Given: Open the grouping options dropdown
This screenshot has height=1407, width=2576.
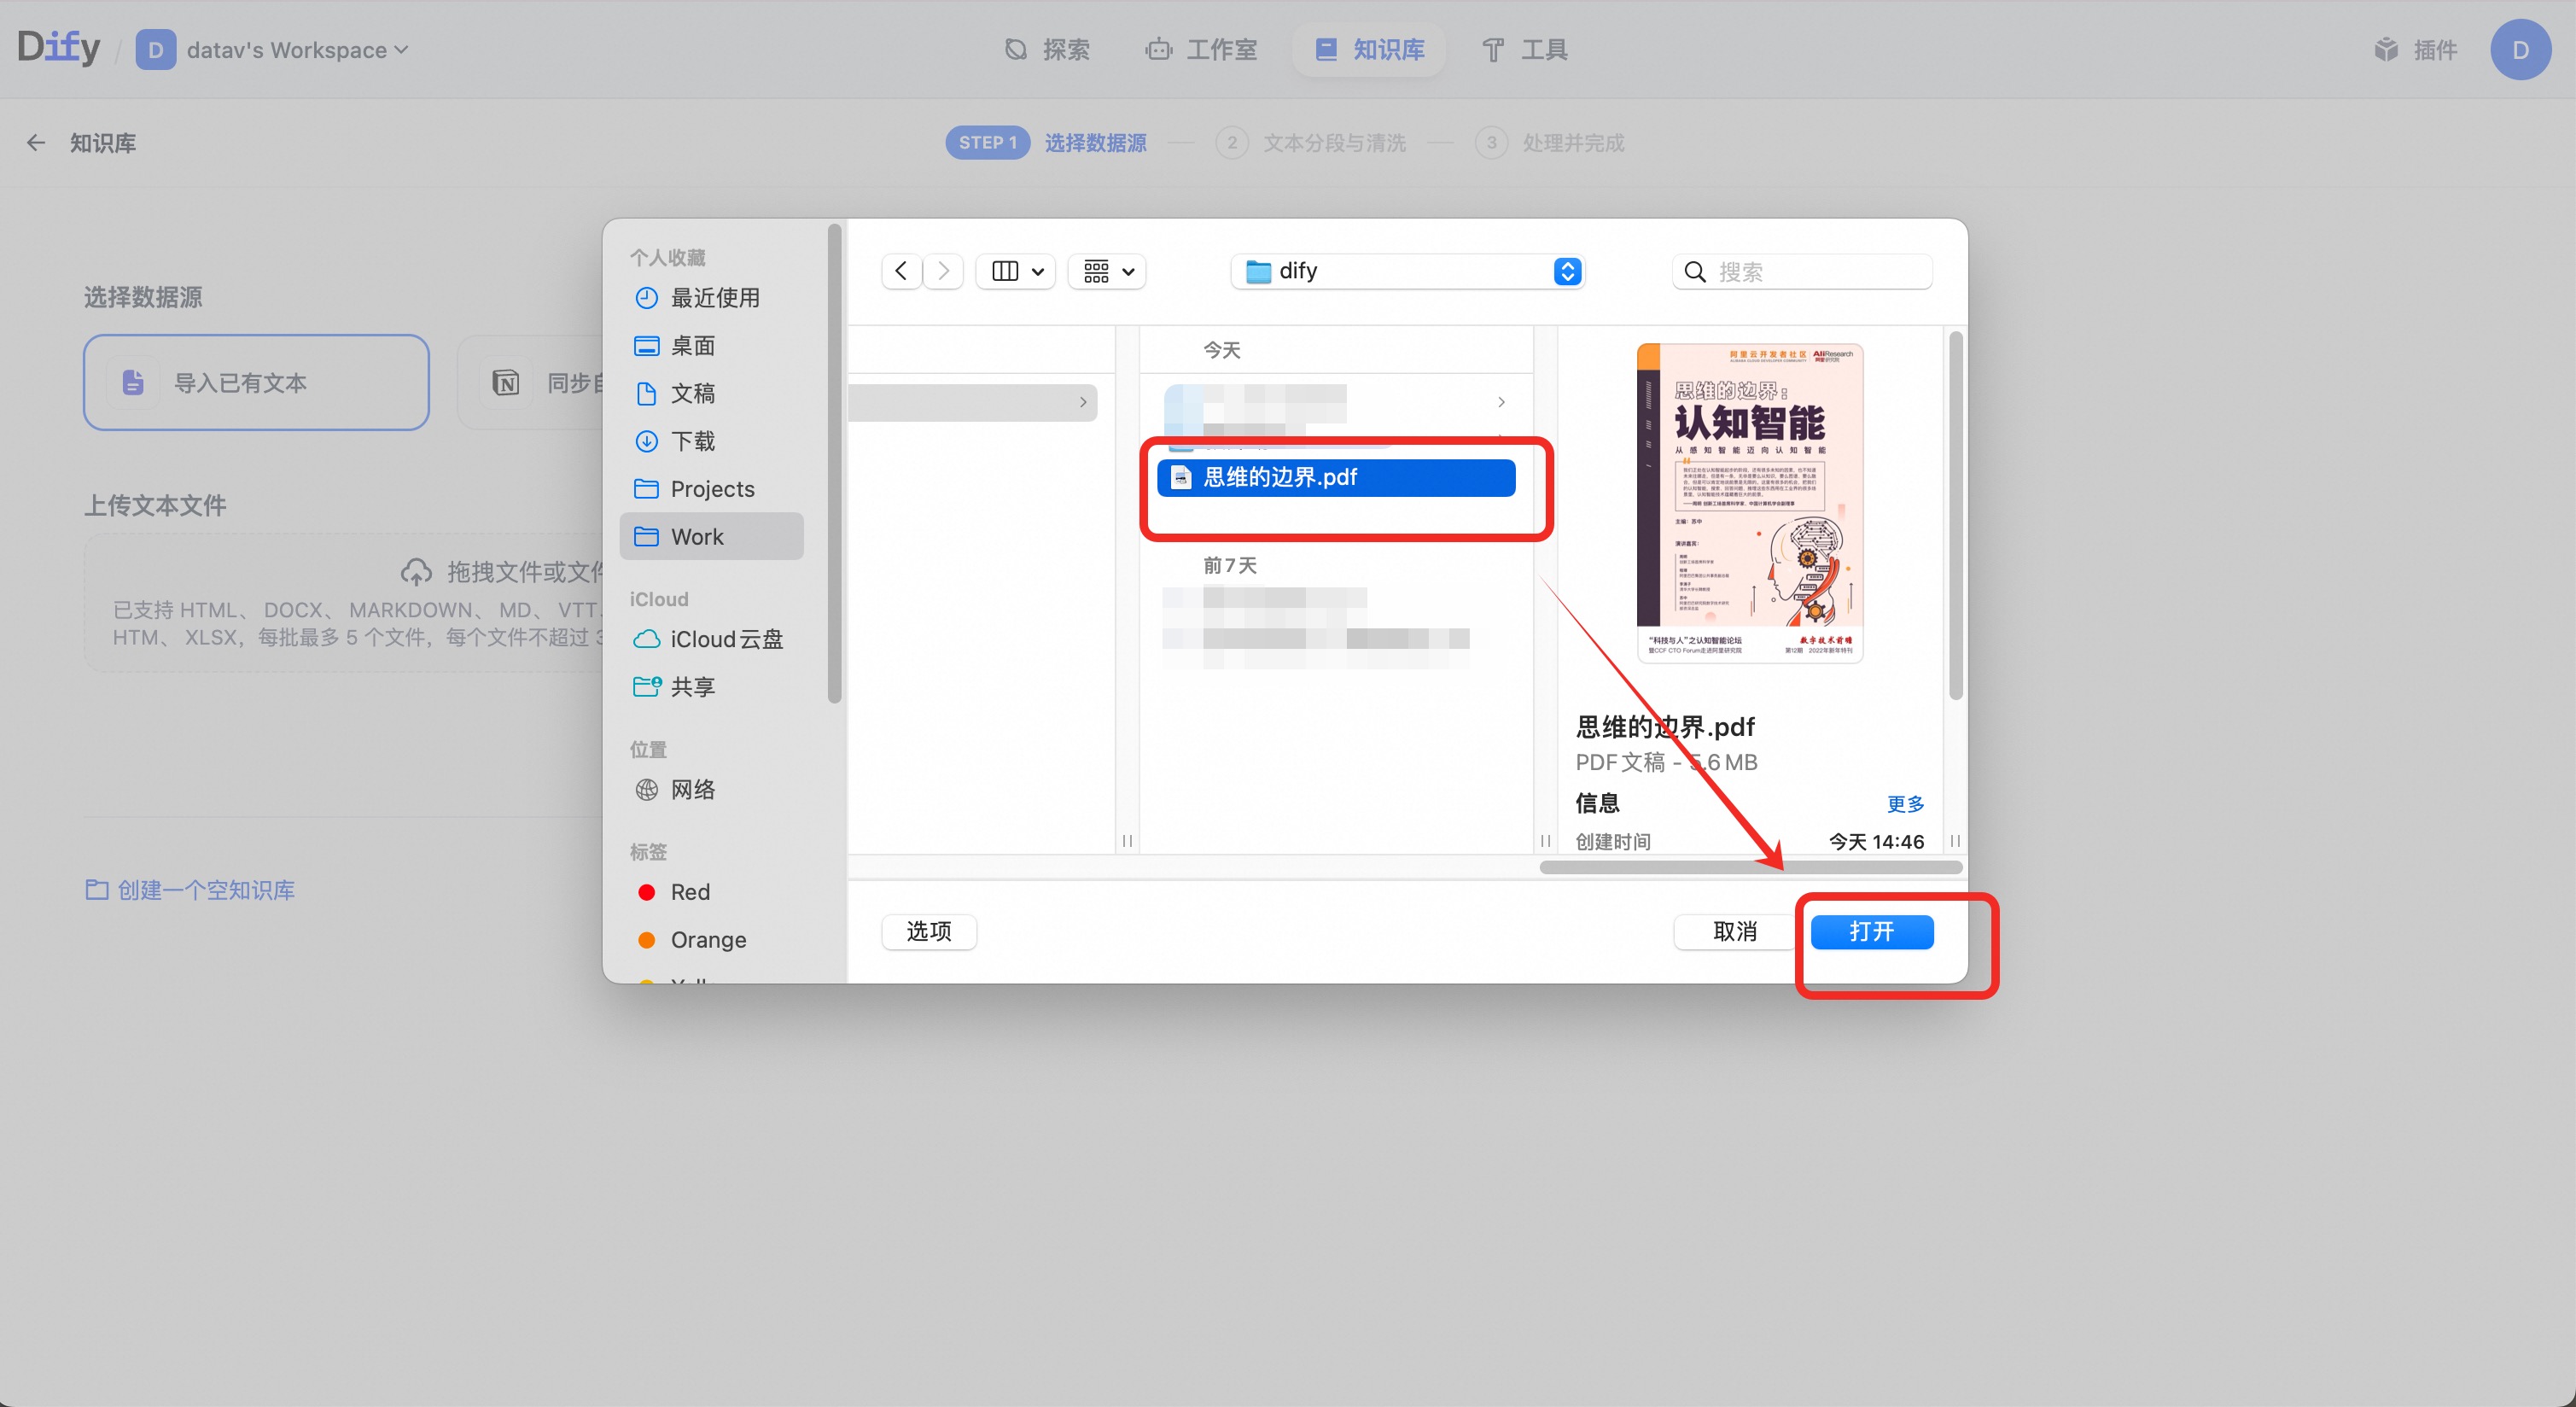Looking at the screenshot, I should tap(1108, 271).
